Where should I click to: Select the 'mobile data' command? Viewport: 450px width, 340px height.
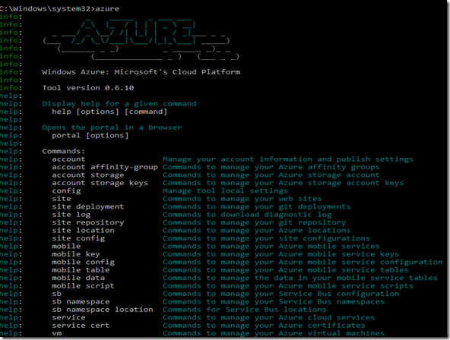pyautogui.click(x=78, y=278)
